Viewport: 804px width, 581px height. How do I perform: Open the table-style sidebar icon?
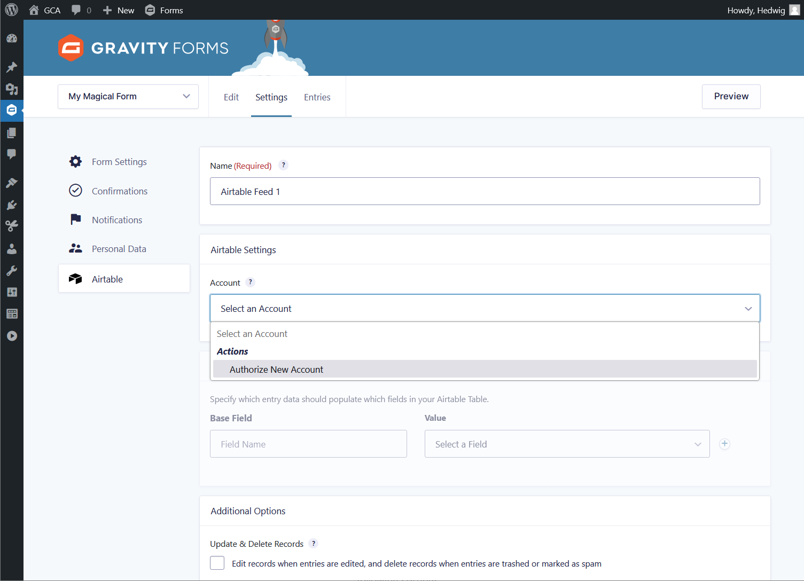coord(12,314)
